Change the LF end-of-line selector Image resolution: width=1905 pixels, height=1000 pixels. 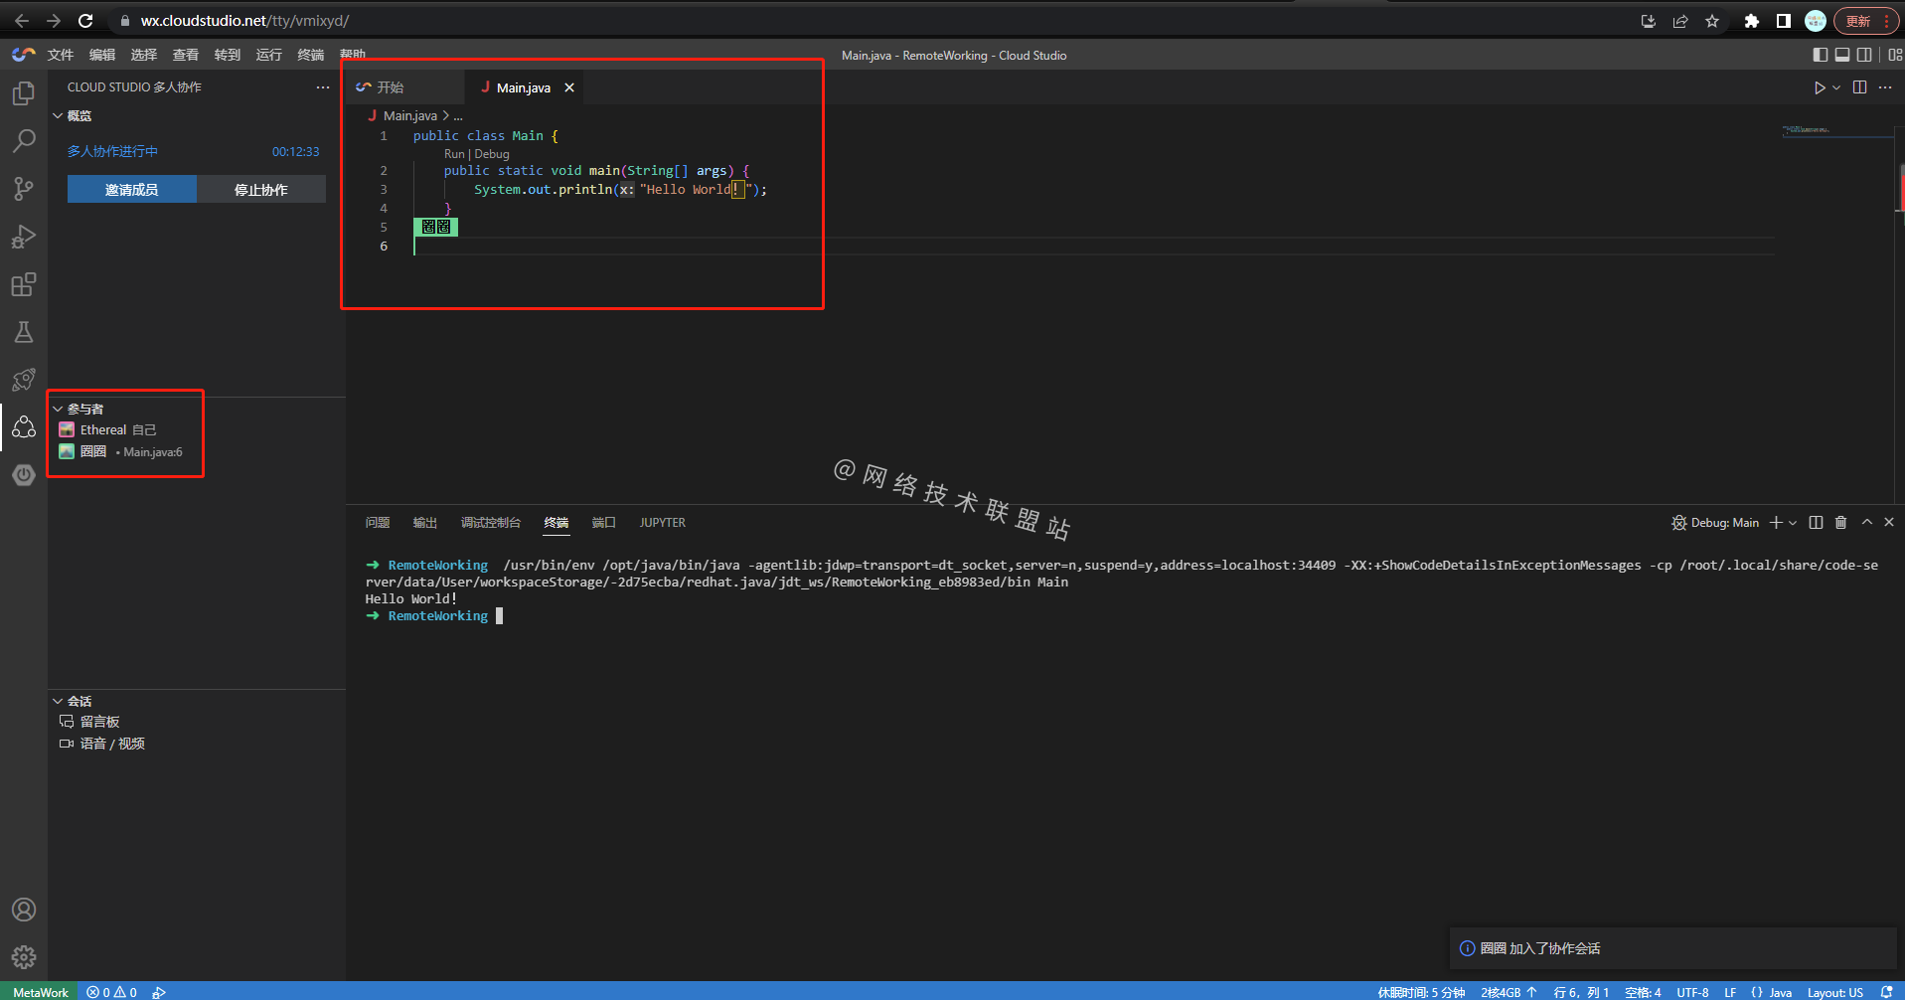(x=1730, y=992)
